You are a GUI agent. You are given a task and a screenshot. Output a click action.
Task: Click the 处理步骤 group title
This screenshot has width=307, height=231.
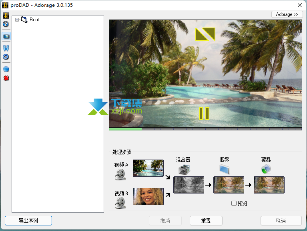(122, 152)
